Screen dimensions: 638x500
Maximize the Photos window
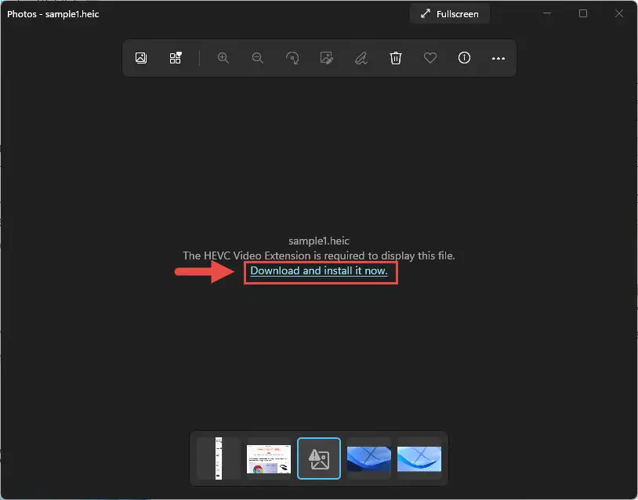583,13
